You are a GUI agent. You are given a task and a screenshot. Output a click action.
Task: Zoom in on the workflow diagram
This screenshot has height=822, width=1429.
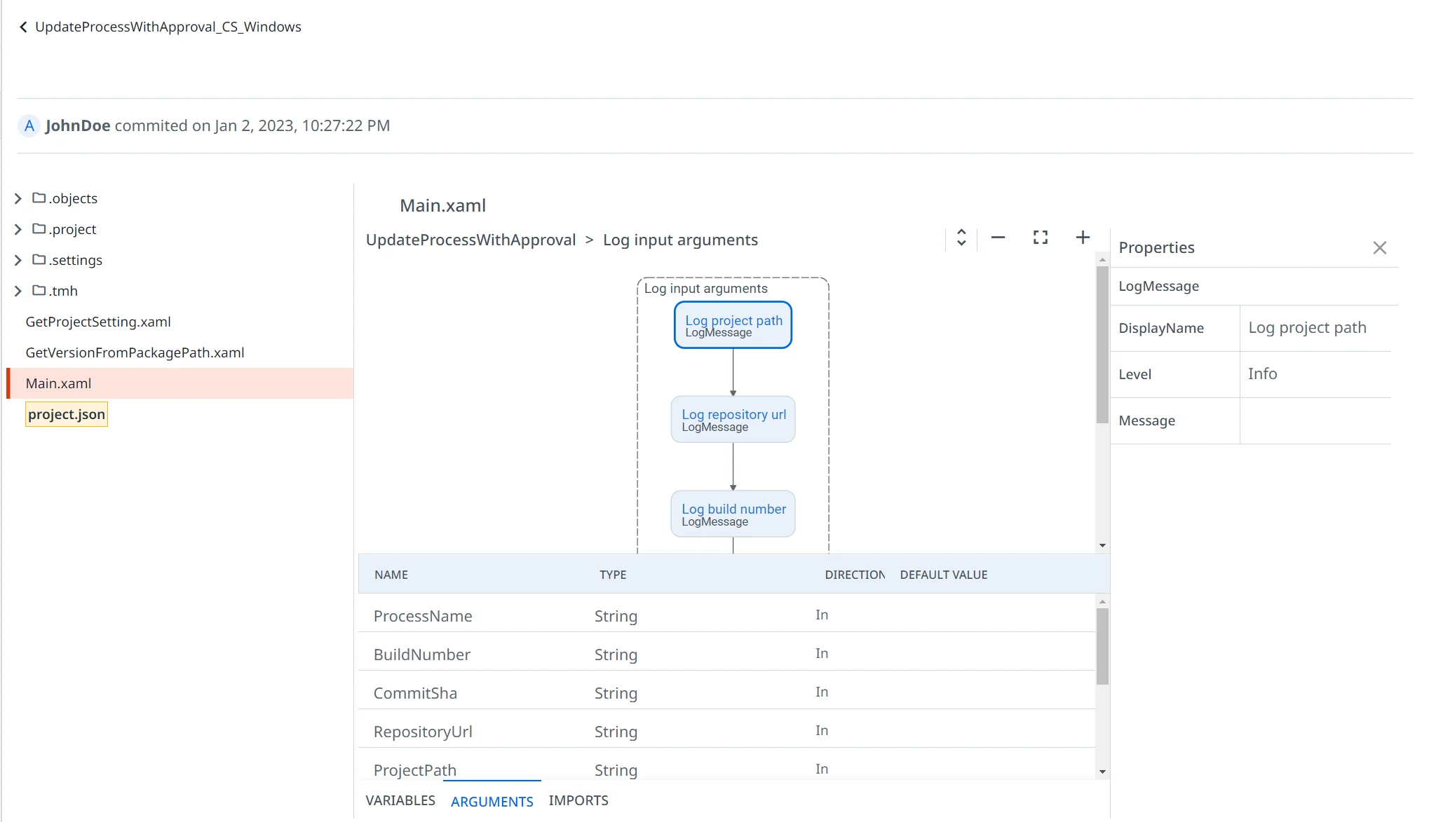click(1083, 238)
